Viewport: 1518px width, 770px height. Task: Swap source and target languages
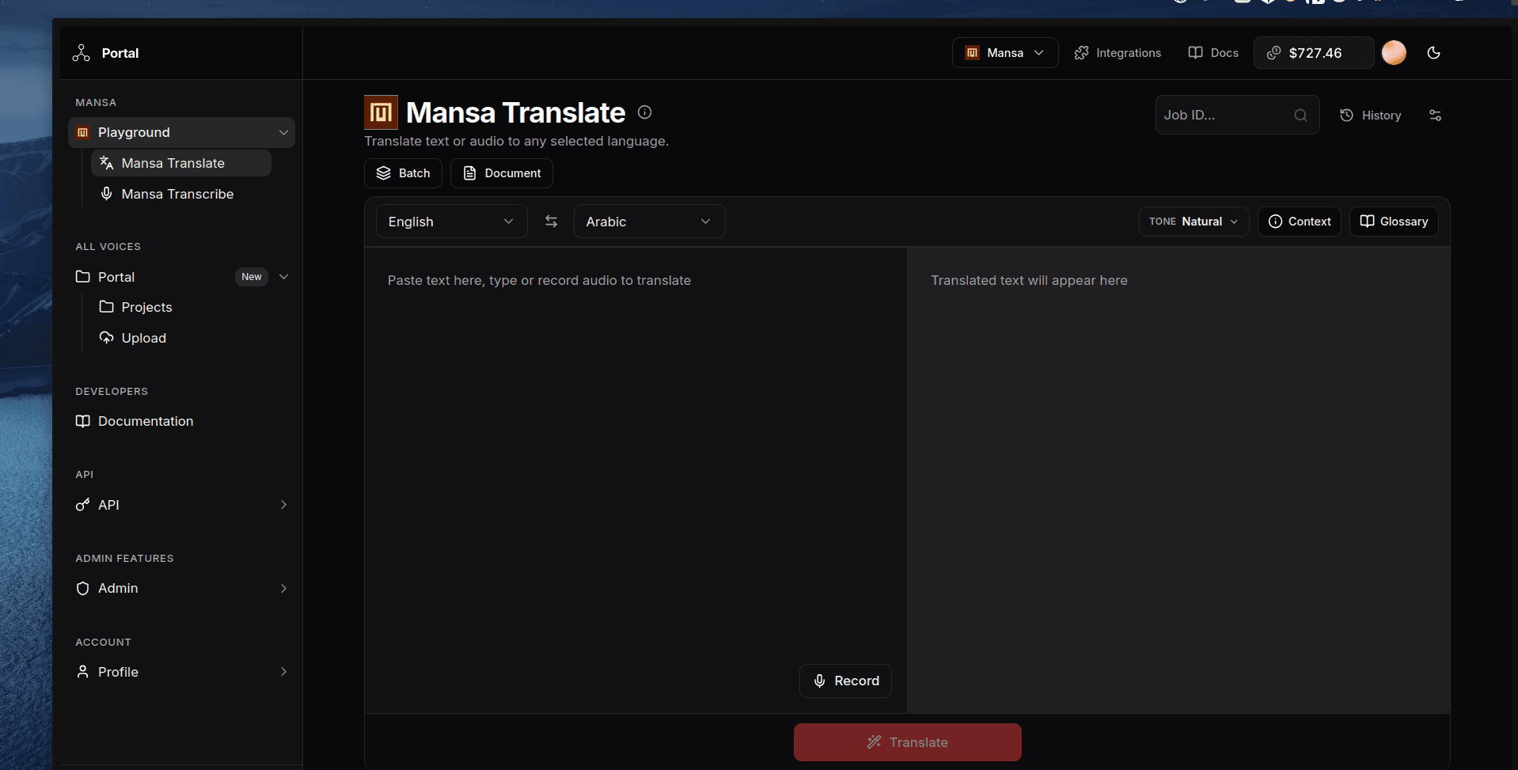pos(552,222)
